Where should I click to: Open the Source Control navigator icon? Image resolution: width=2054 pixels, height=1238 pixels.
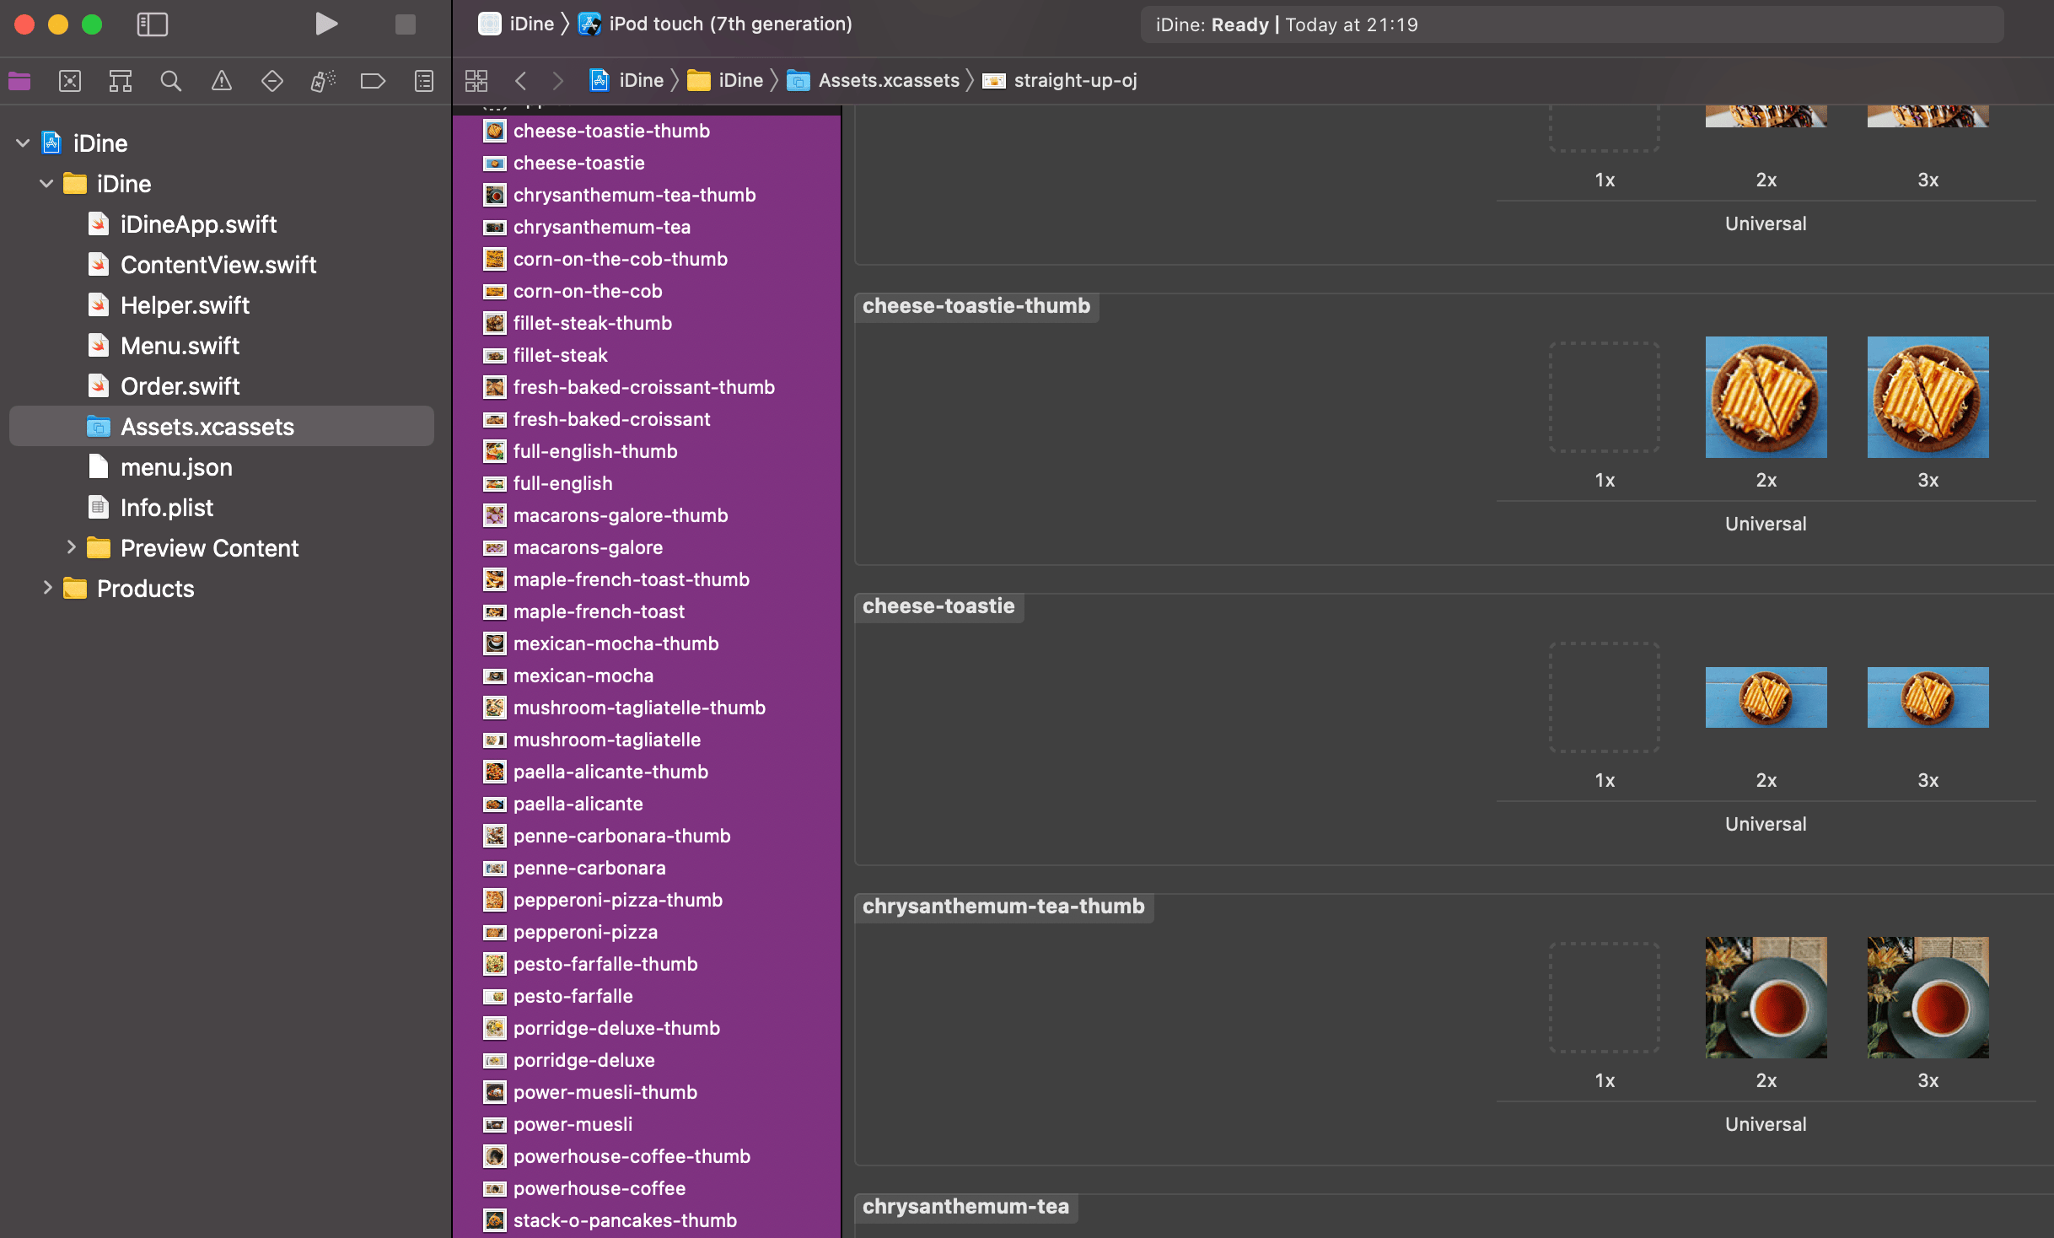tap(70, 81)
